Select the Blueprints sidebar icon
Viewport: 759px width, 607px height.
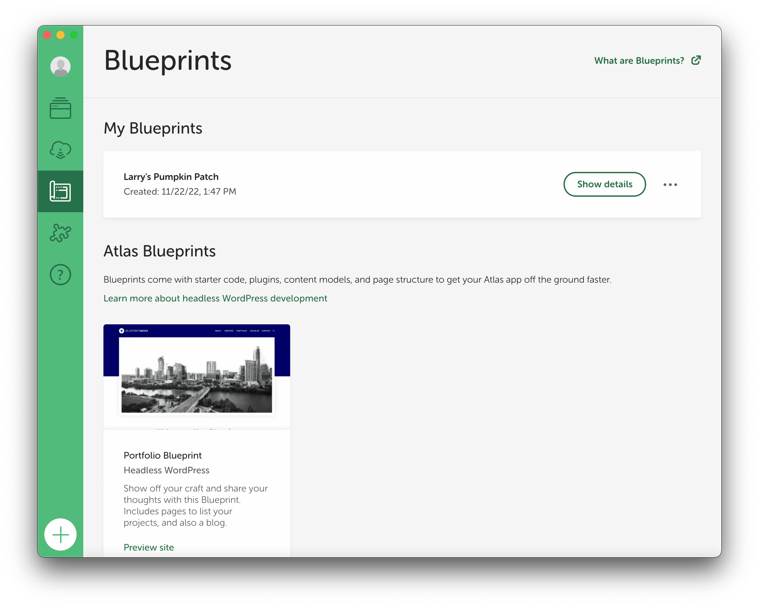click(60, 191)
